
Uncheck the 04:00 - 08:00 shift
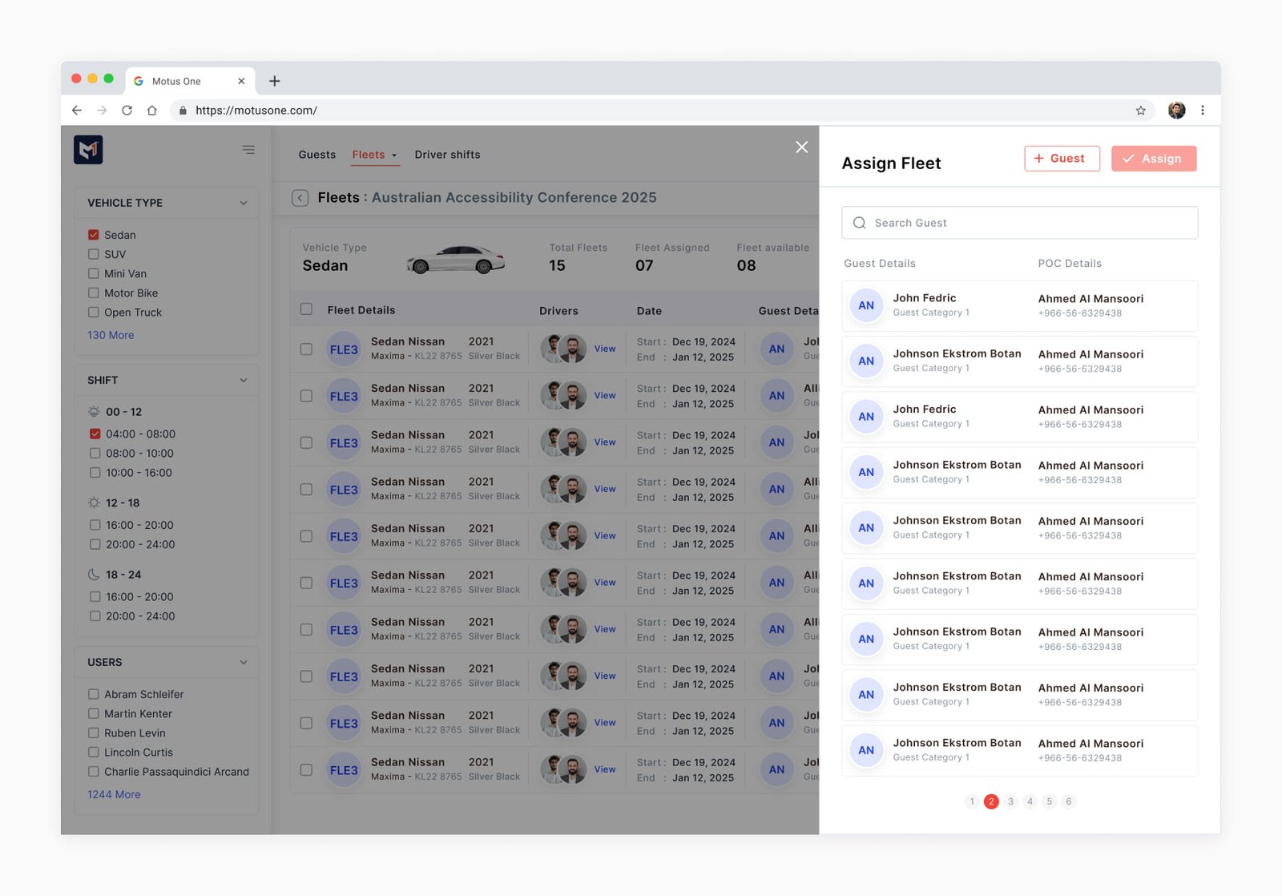pos(95,434)
